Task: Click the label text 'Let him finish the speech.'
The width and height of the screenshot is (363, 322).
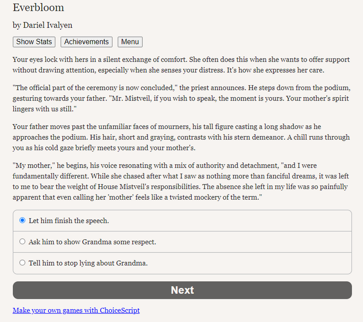Action: (x=69, y=221)
